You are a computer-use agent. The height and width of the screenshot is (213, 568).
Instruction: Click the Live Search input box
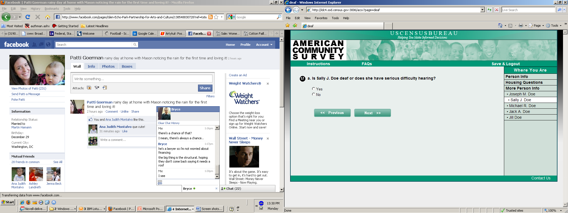[x=528, y=10]
